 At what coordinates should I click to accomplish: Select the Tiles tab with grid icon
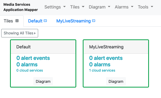[12, 21]
